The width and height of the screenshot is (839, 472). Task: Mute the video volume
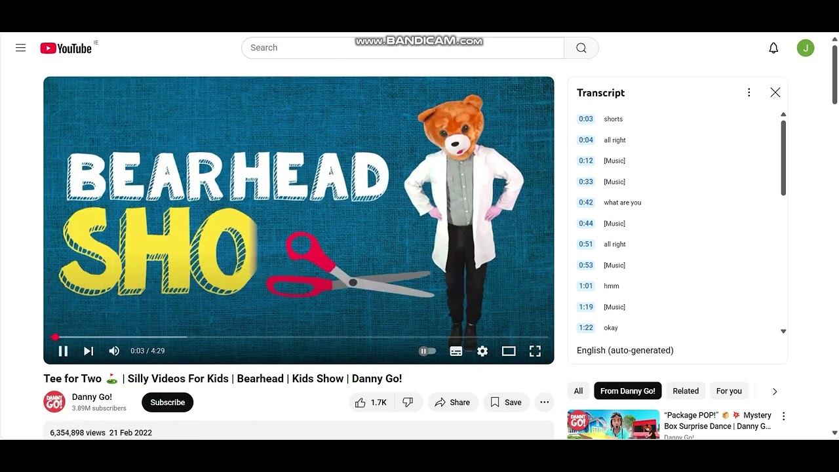coord(114,351)
